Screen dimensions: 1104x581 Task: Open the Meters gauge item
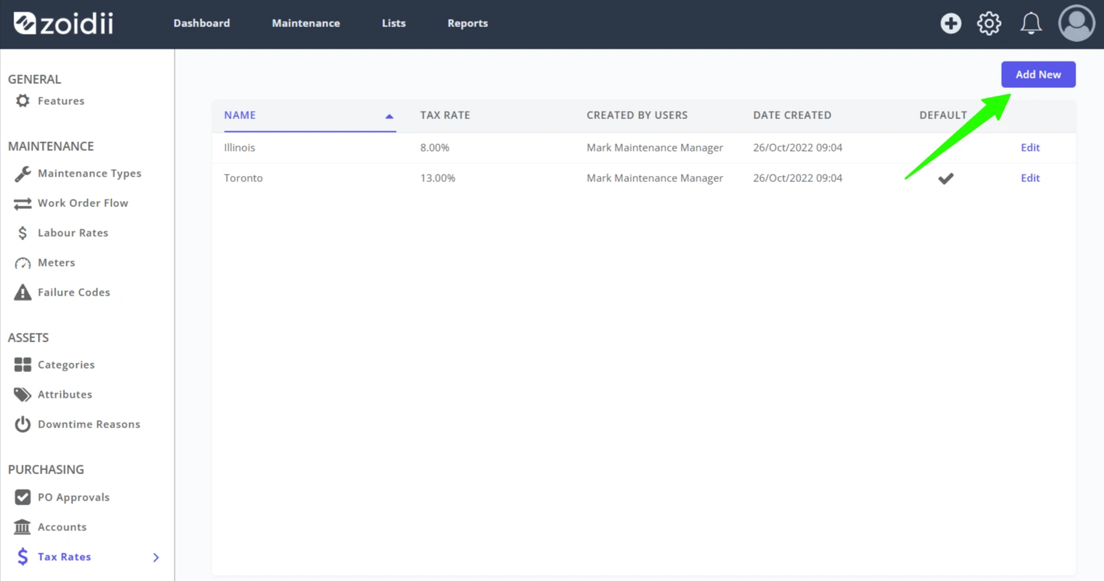tap(45, 262)
